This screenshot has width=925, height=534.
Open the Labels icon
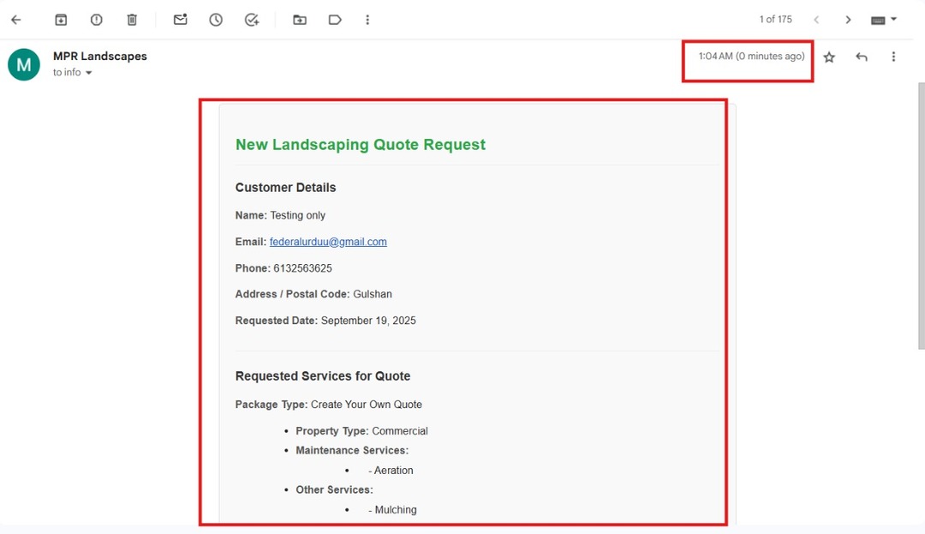(335, 20)
